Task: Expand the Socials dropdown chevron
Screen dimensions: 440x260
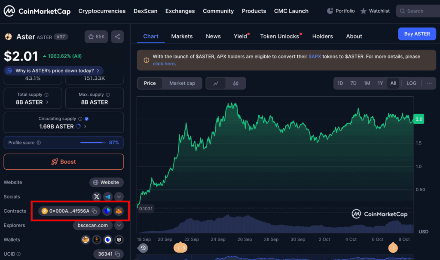Action: click(119, 196)
